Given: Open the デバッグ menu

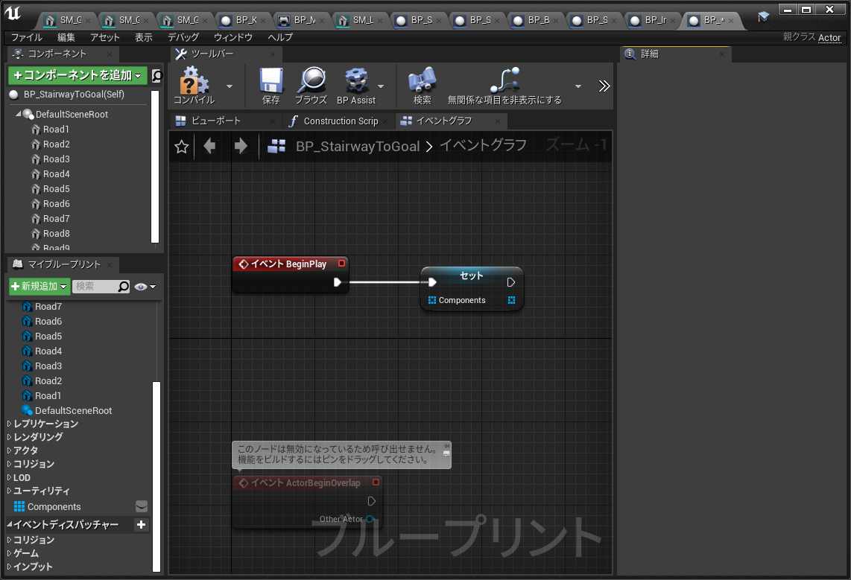Looking at the screenshot, I should pos(183,37).
